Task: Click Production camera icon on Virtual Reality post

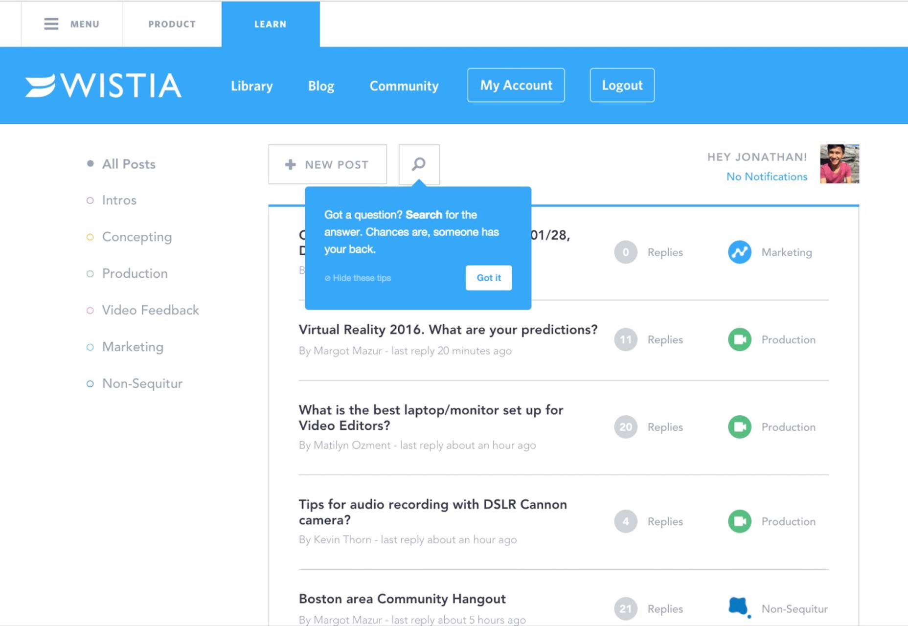Action: 740,339
